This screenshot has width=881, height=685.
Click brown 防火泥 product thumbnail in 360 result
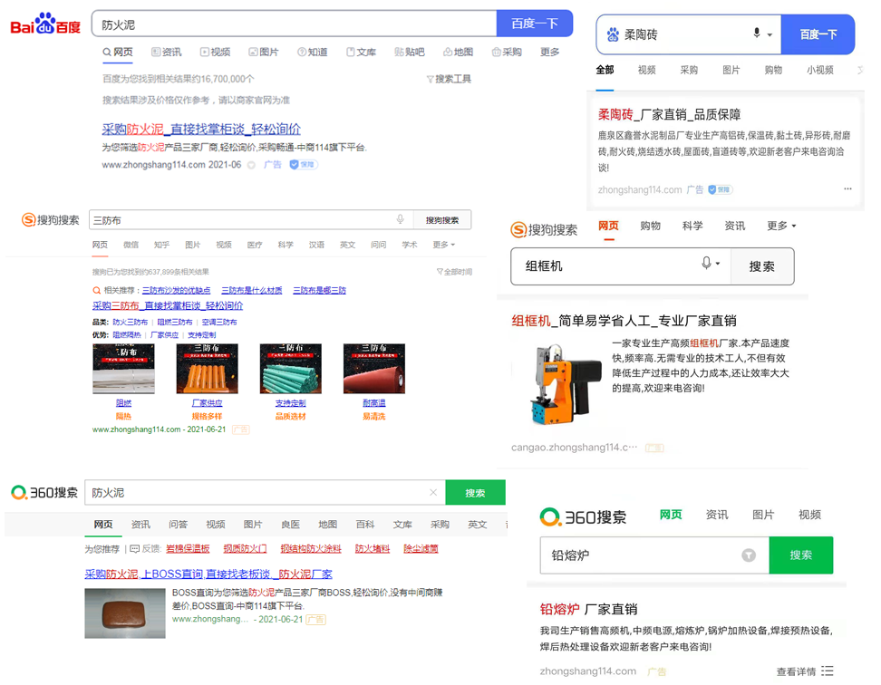(125, 613)
